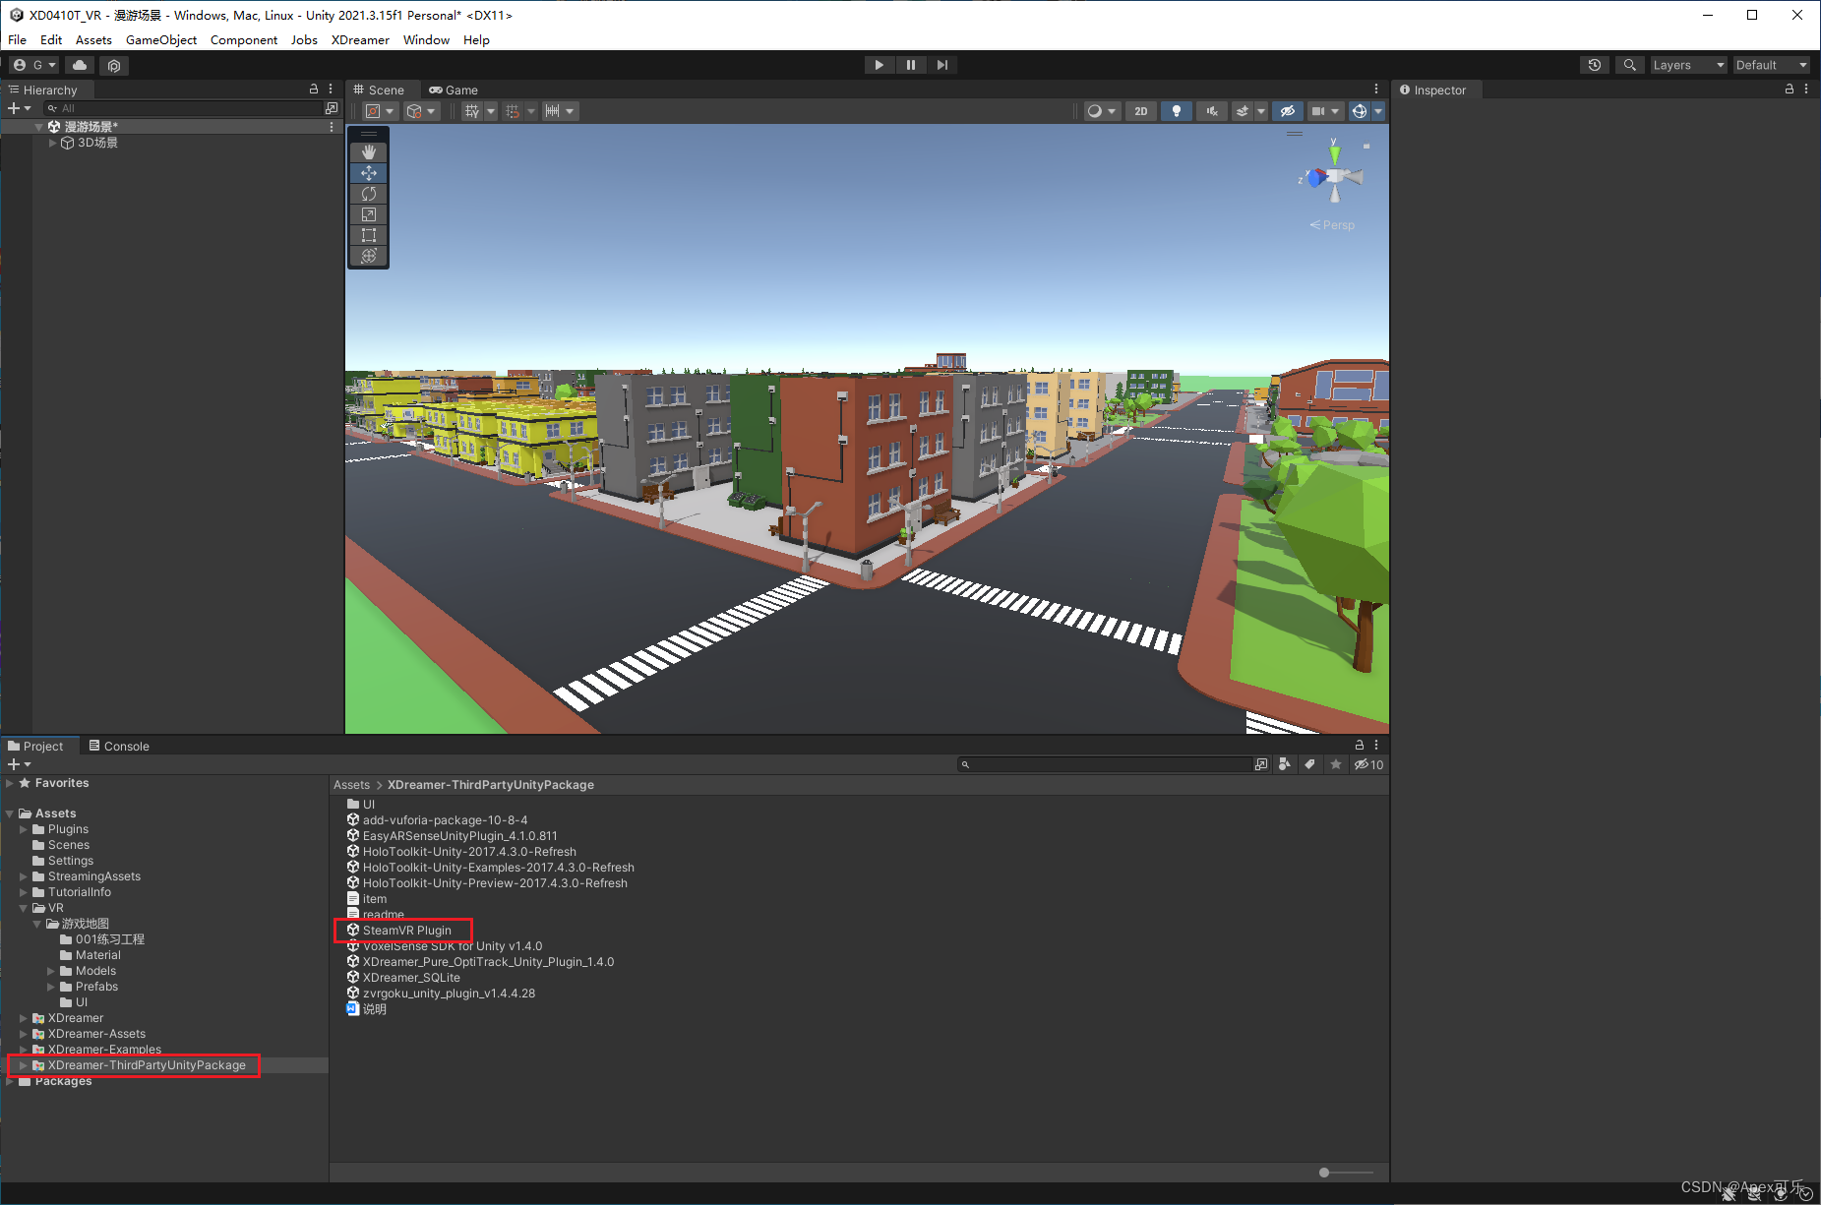Toggle the Hierarchy panel lock
Screen dimensions: 1821x1205
pos(314,89)
